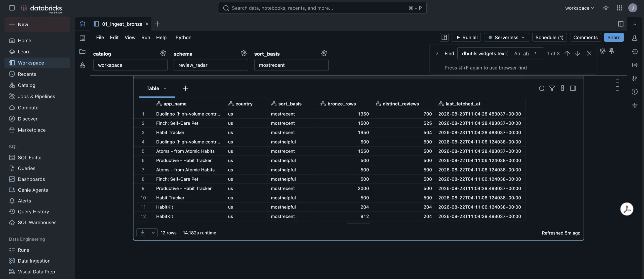Click into the global search field
Image resolution: width=644 pixels, height=279 pixels.
tap(322, 8)
